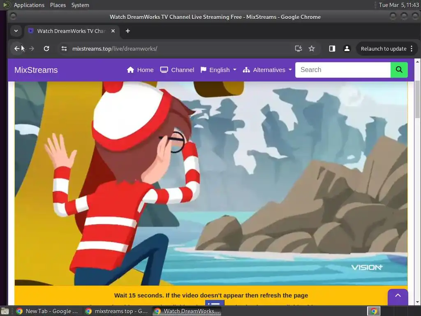Click the video player showing the cartoon

[x=211, y=184]
